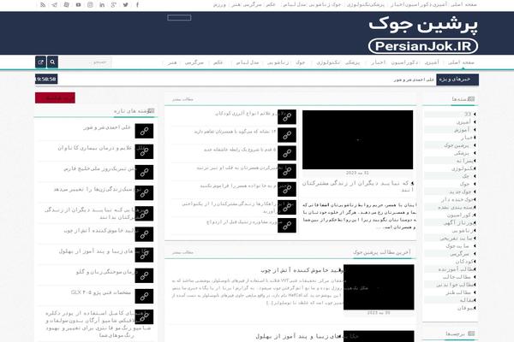Click the red button above recent posts
Screen dimensions: 514x342
click(55, 97)
